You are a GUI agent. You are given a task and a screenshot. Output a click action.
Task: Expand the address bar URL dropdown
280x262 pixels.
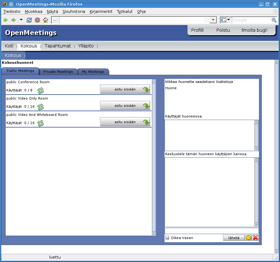(x=213, y=20)
